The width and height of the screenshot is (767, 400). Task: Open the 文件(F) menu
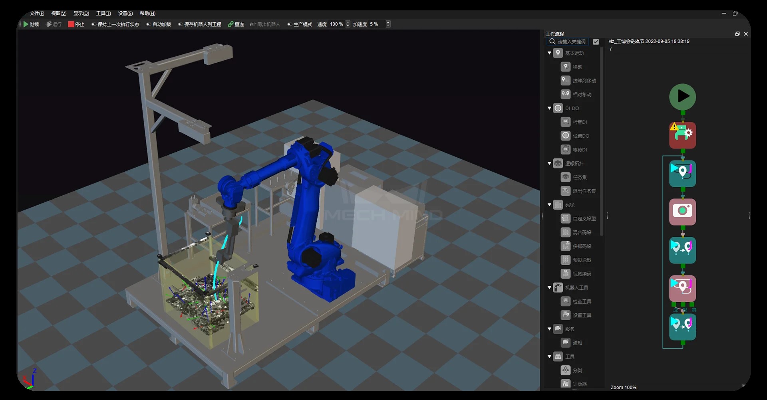tap(37, 14)
